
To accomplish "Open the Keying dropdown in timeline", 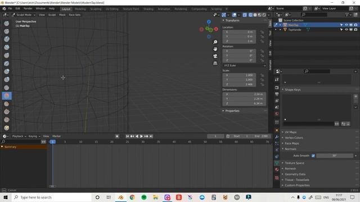I will (x=34, y=136).
